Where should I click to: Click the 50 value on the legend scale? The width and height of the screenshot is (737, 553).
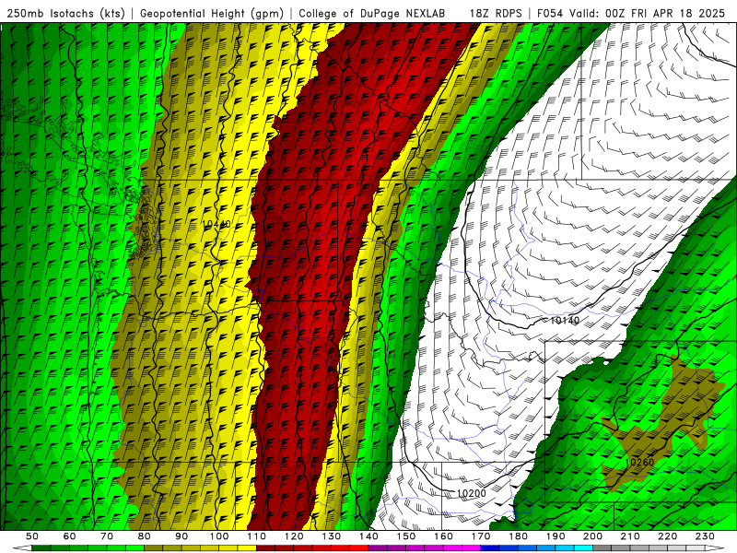[32, 536]
